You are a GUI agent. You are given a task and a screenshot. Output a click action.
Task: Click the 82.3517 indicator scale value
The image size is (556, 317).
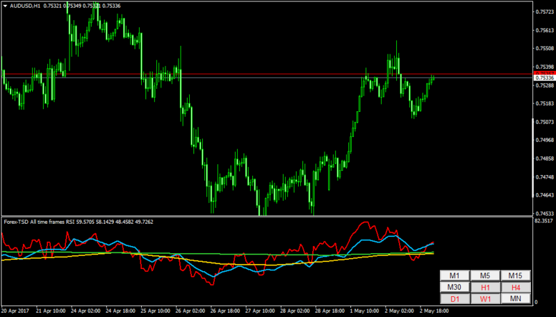pyautogui.click(x=543, y=221)
